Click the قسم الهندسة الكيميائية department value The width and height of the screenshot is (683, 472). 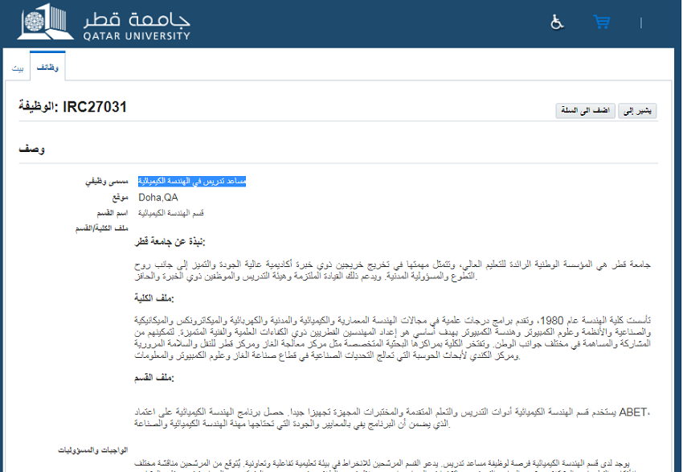tap(170, 213)
